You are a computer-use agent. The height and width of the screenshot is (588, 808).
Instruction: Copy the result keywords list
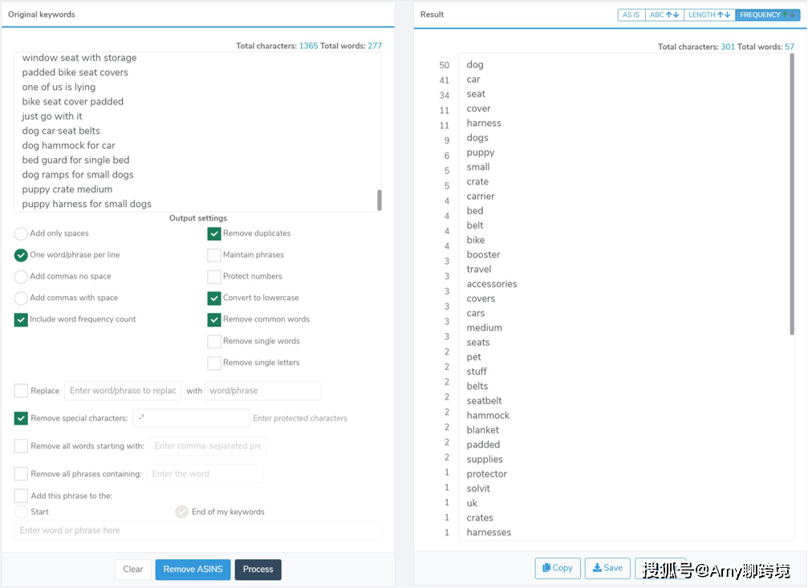click(x=557, y=568)
